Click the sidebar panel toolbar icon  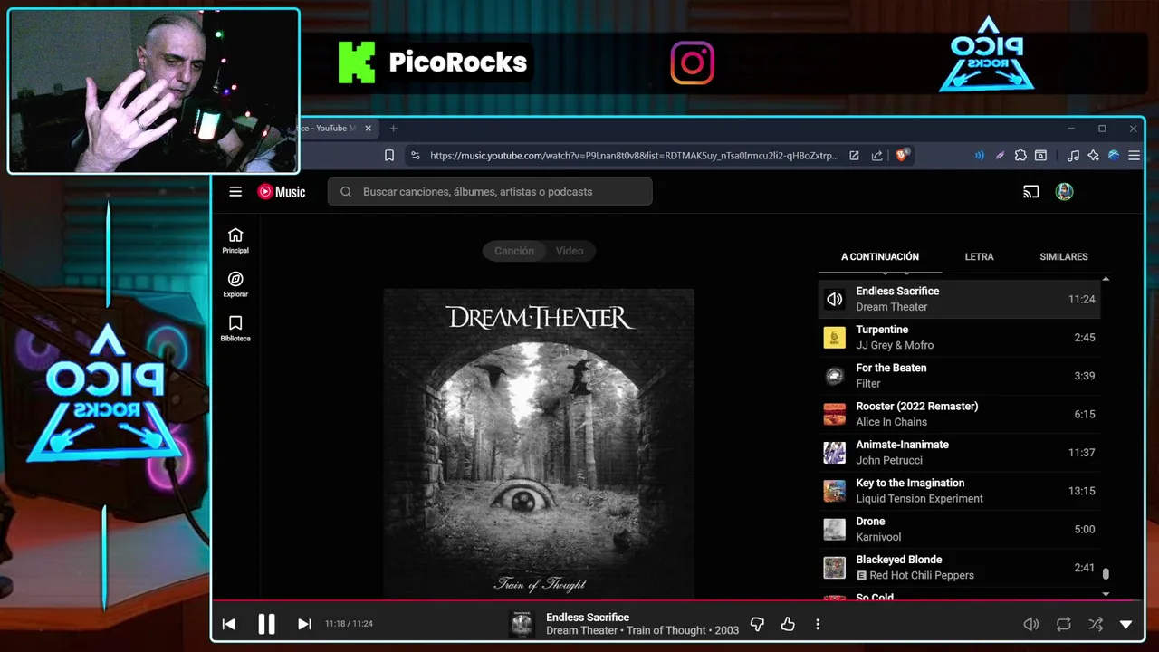click(x=1041, y=156)
